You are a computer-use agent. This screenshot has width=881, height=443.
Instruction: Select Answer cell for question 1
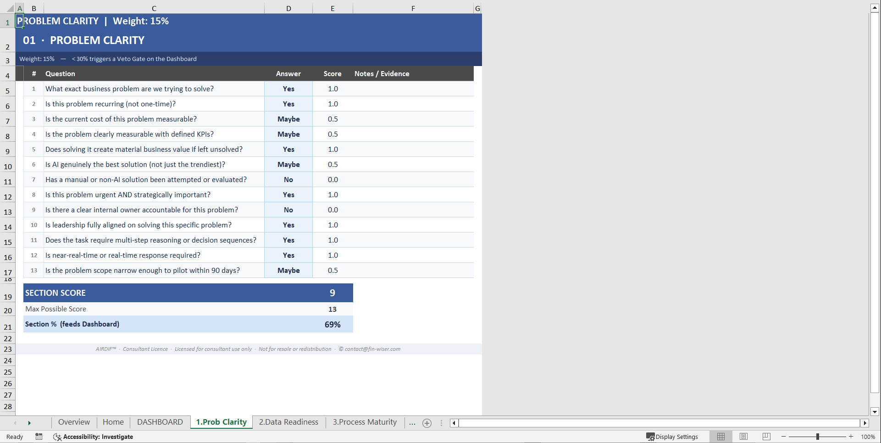click(288, 89)
